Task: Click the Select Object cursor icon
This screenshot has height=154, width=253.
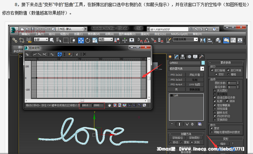Action: (x=52, y=40)
